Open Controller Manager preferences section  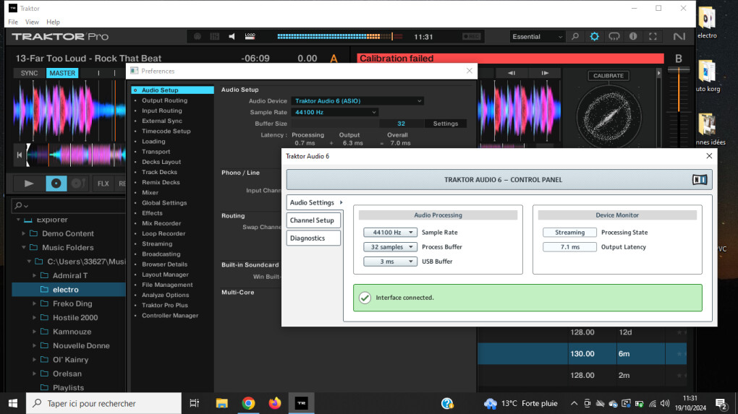pyautogui.click(x=170, y=316)
